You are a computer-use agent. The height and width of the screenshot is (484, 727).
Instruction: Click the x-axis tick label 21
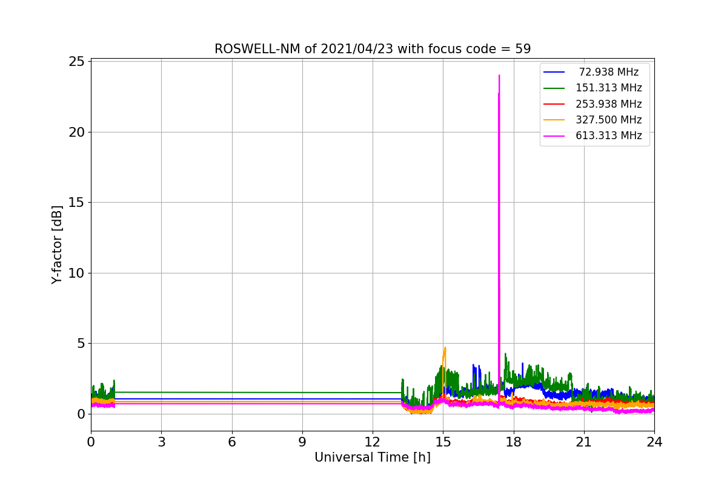(x=584, y=442)
